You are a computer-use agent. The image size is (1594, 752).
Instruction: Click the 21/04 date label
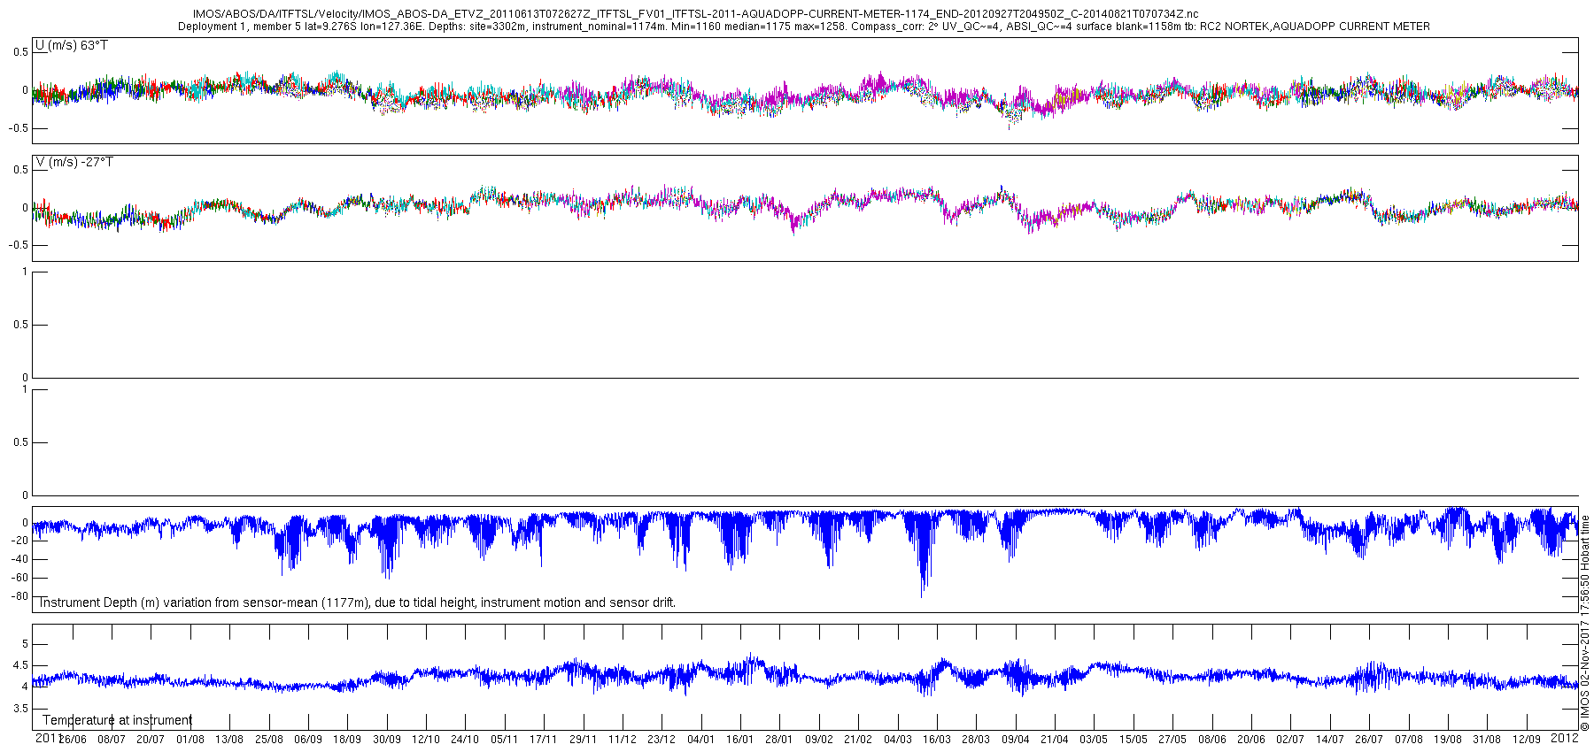click(1055, 740)
